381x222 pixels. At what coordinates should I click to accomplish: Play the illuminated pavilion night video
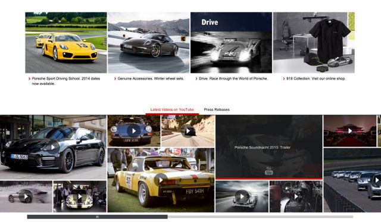(x=350, y=131)
